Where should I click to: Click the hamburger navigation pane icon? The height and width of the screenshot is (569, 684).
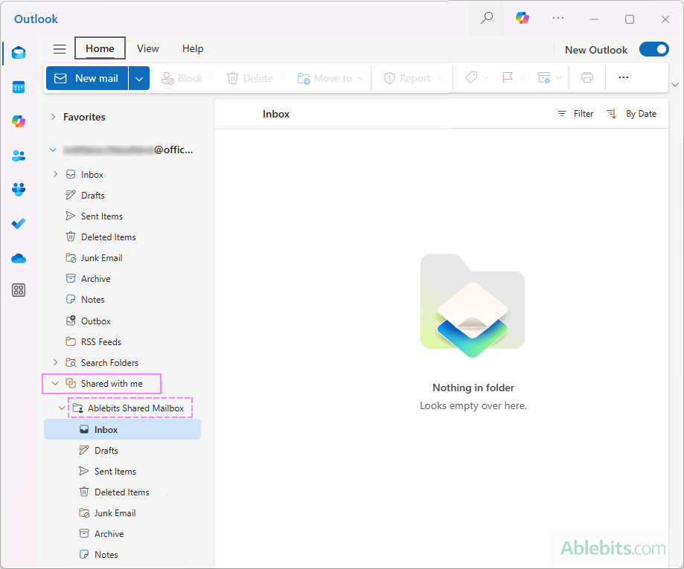(x=60, y=49)
